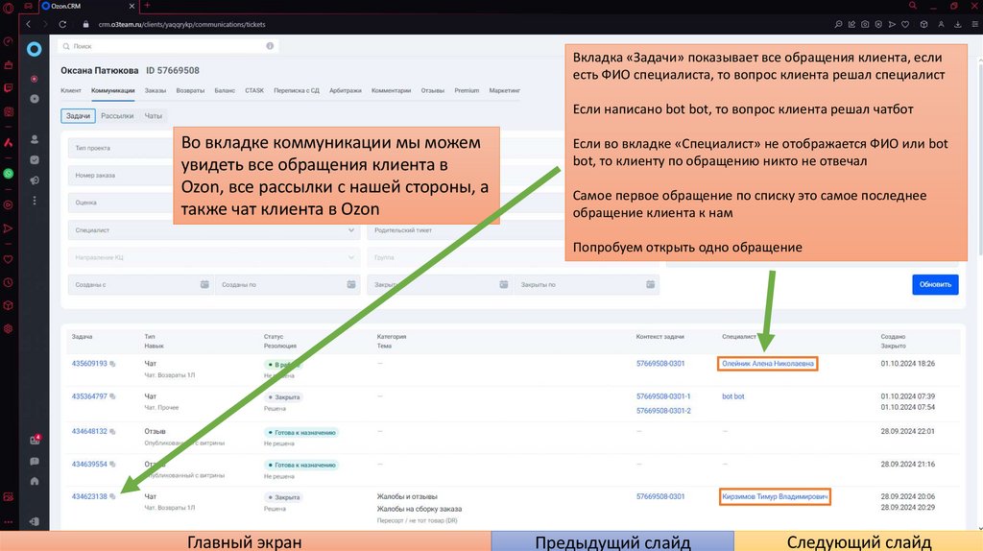983x551 pixels.
Task: Open the person icon in CRM sidebar
Action: click(x=35, y=139)
